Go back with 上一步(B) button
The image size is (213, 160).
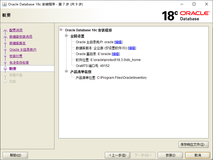tap(118, 155)
